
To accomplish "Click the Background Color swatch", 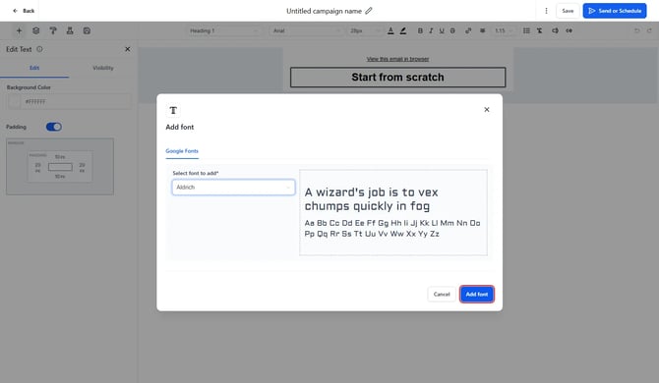I will click(15, 101).
